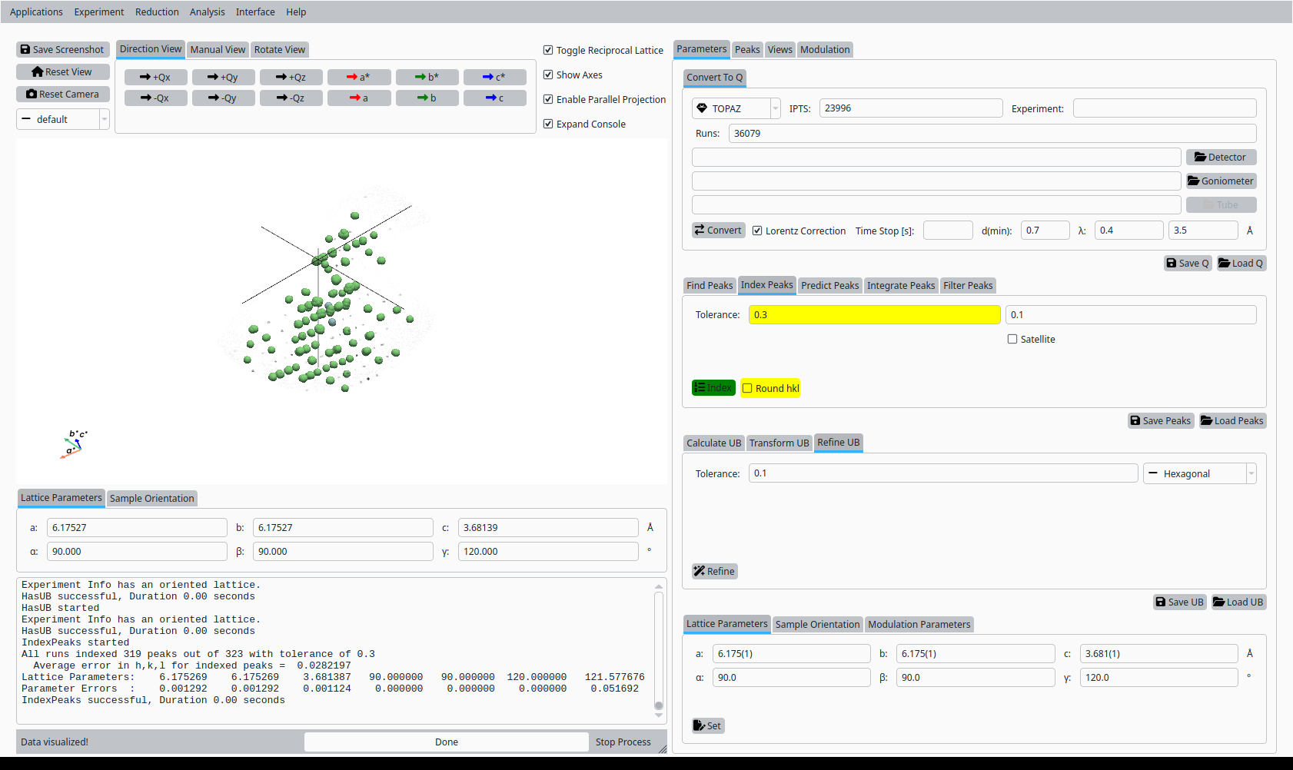Open the TOPAZ instrument dropdown

tap(736, 109)
